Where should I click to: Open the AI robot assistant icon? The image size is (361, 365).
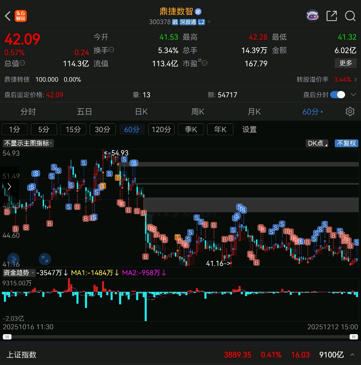tap(312, 16)
